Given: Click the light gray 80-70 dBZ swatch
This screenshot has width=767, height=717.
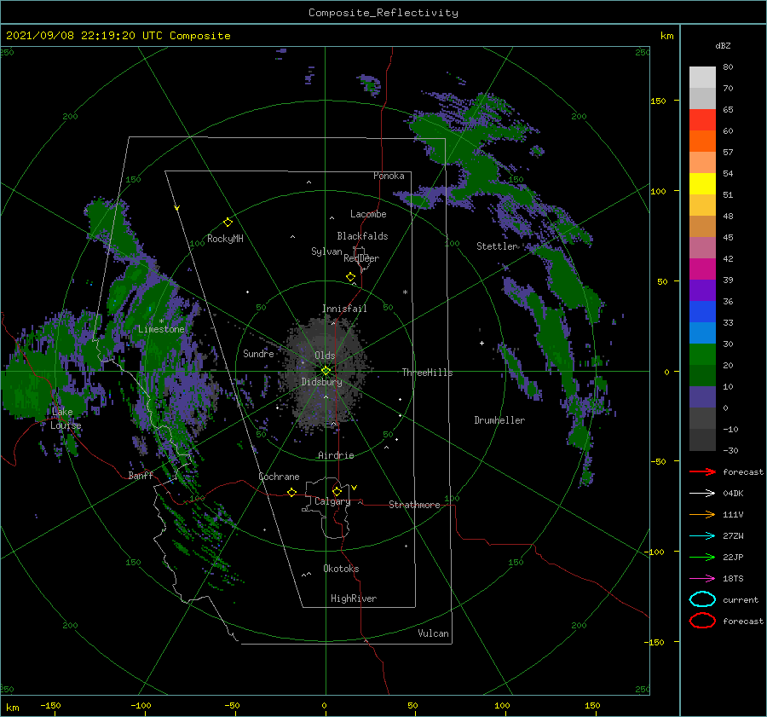Looking at the screenshot, I should (702, 78).
